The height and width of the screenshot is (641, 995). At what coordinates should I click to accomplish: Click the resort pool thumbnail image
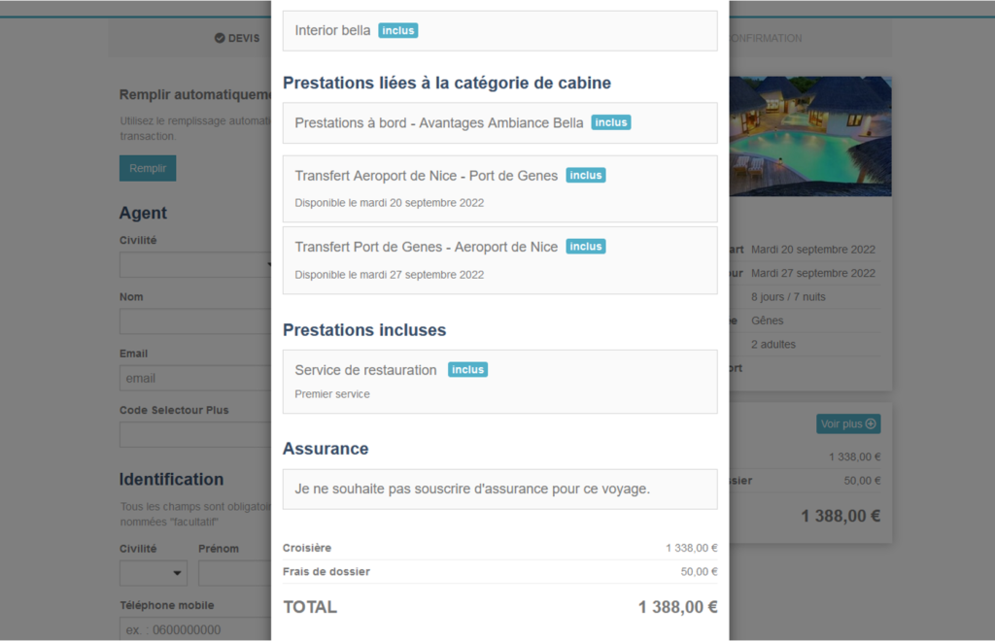809,136
